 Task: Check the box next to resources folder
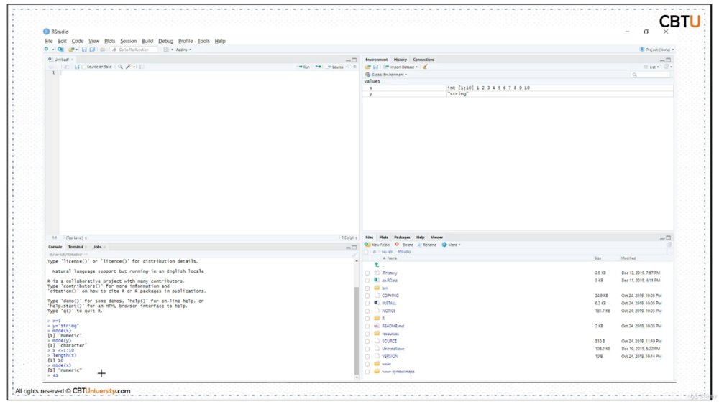(367, 334)
